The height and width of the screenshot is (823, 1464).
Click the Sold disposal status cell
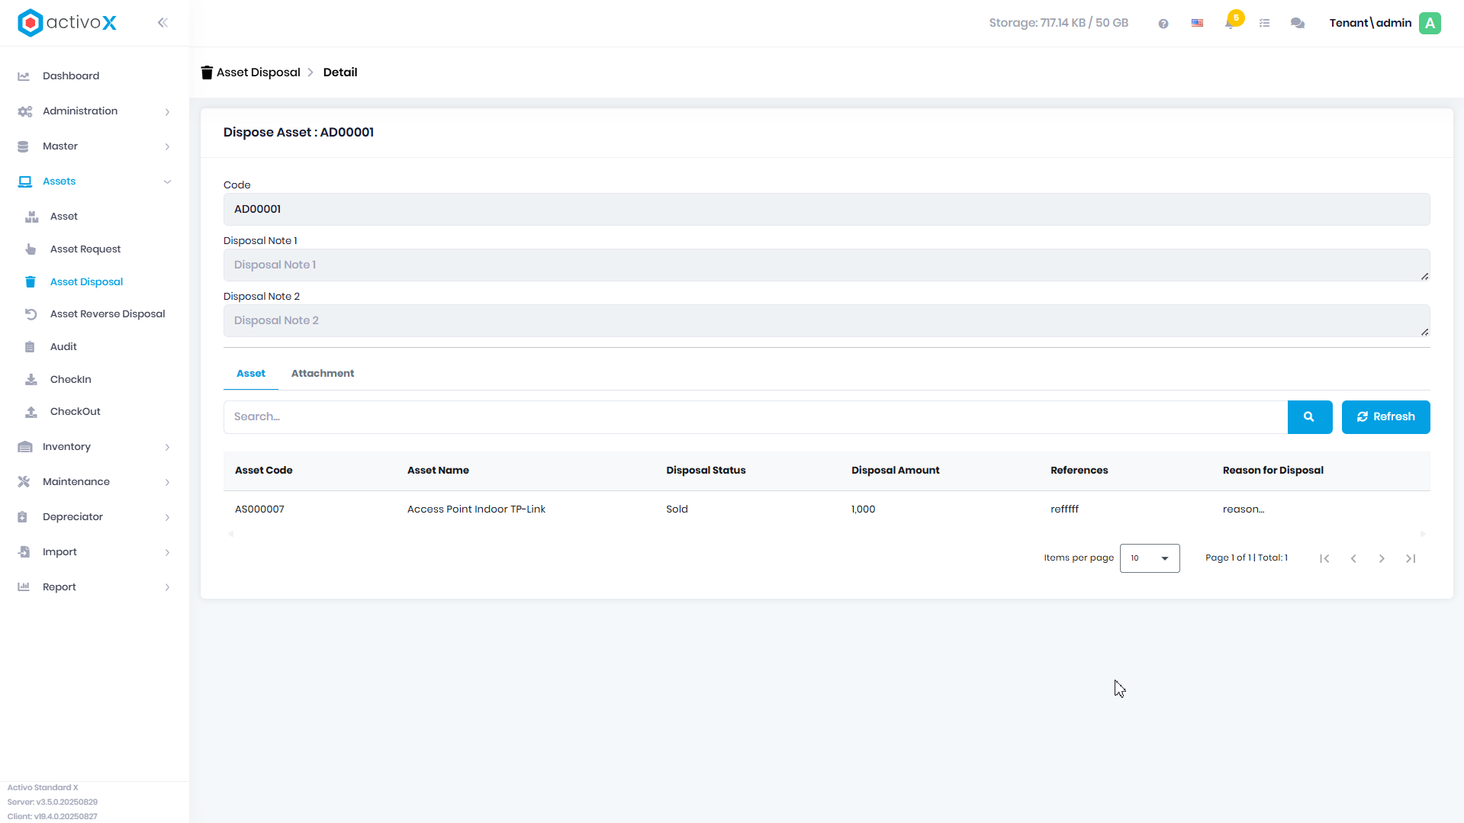coord(677,510)
